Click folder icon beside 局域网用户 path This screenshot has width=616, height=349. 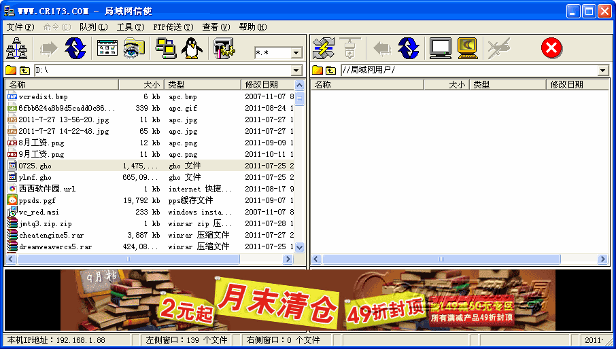tap(318, 70)
